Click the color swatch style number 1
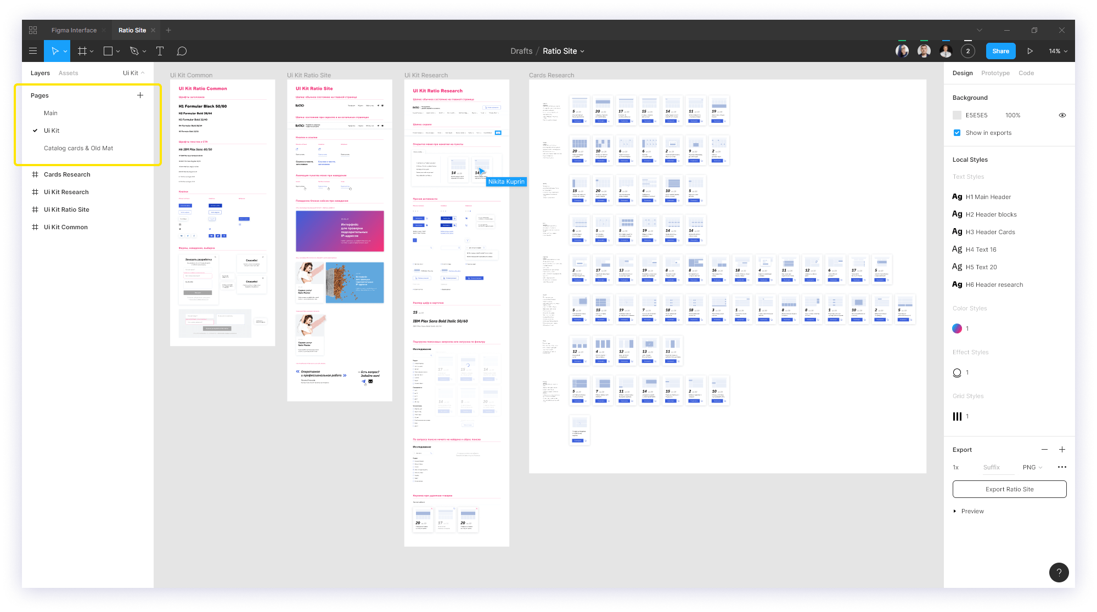1097x612 pixels. [x=958, y=328]
